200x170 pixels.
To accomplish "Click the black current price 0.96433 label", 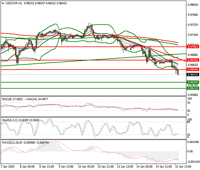I will coord(193,74).
